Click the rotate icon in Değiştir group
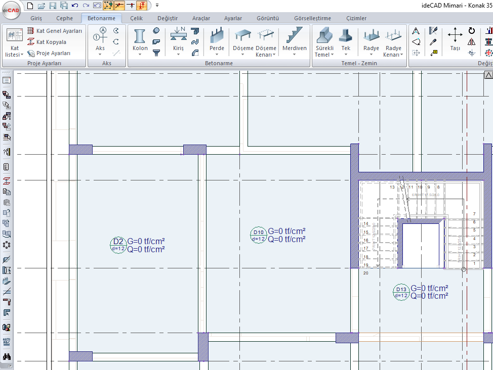Viewport: 493px width, 370px height. coord(472,31)
